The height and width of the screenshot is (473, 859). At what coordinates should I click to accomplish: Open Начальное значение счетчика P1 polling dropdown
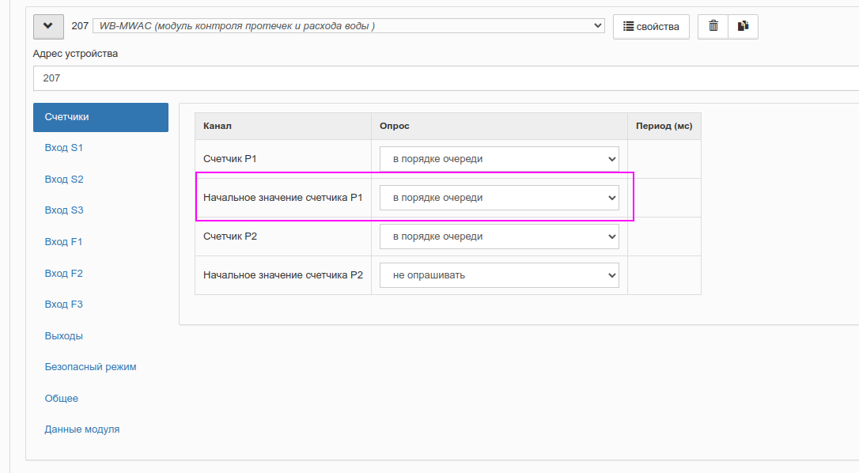[x=499, y=198]
